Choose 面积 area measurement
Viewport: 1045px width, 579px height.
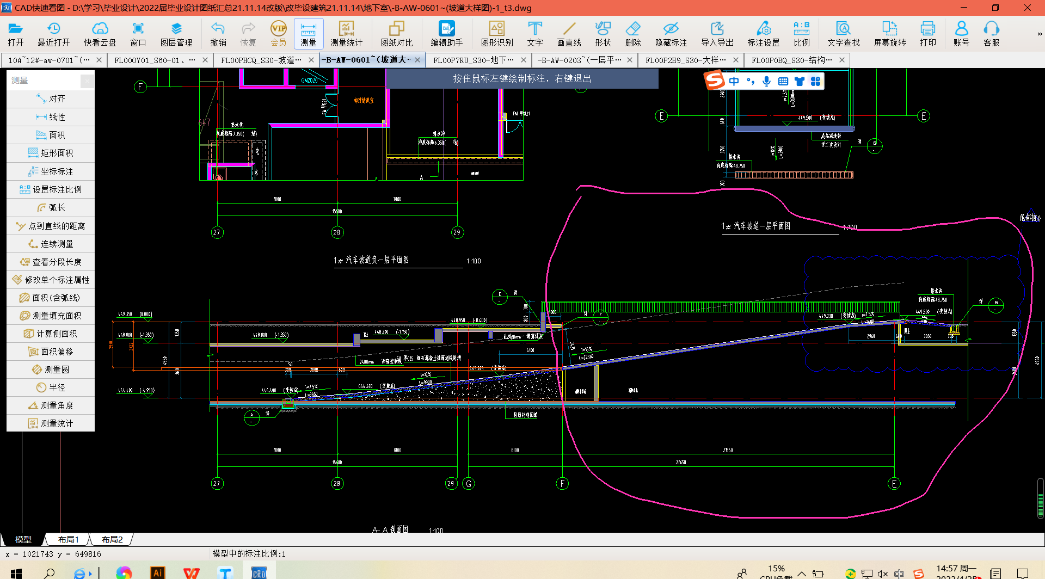51,135
